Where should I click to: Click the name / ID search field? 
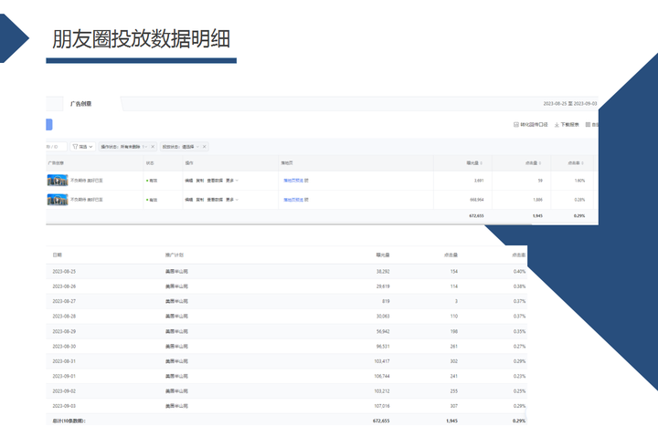(54, 146)
